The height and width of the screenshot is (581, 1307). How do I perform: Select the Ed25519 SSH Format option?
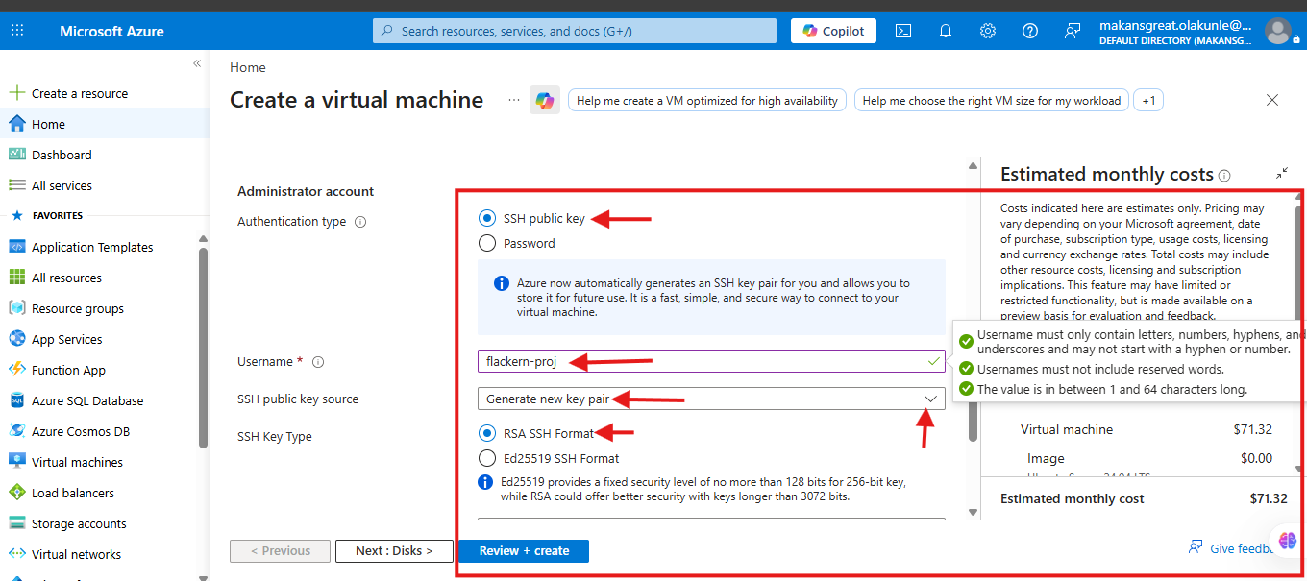(487, 458)
